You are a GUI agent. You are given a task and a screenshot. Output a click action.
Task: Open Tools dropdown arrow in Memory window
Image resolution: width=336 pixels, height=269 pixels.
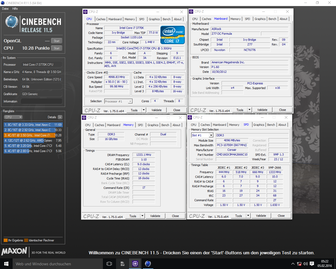tap(142, 216)
